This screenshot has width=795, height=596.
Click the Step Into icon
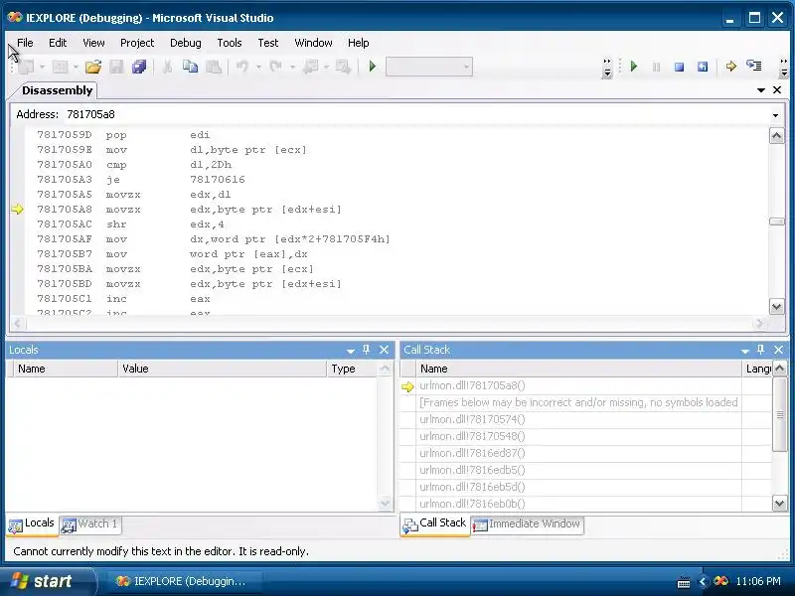[x=754, y=66]
